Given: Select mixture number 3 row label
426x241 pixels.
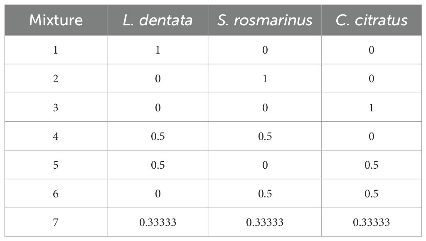Looking at the screenshot, I should (x=56, y=108).
